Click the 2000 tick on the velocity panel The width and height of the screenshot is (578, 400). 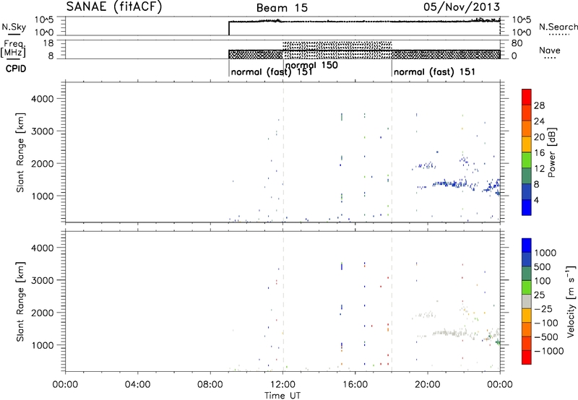43,313
